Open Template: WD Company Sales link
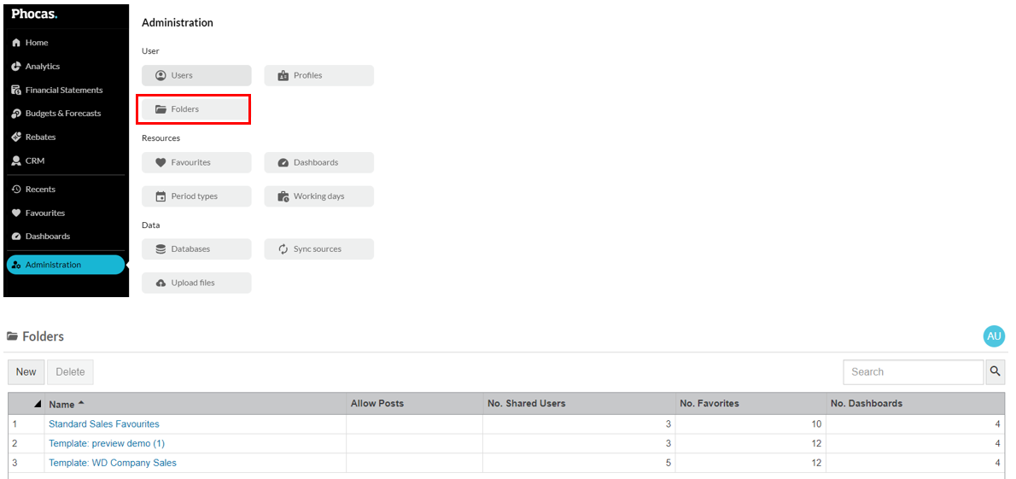Image resolution: width=1016 pixels, height=479 pixels. click(x=113, y=463)
